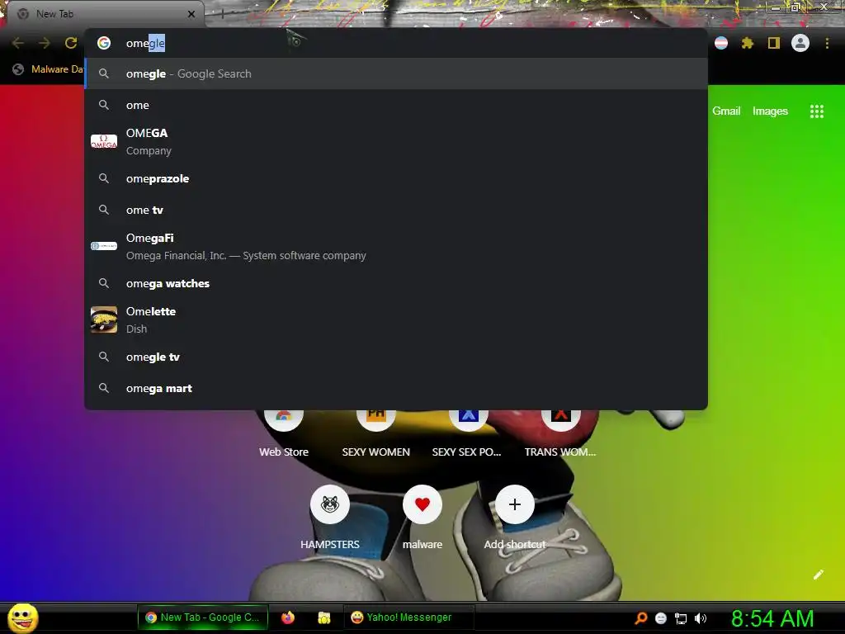This screenshot has width=845, height=634.
Task: Open the HAMPSTERS shortcut tile
Action: [x=330, y=518]
